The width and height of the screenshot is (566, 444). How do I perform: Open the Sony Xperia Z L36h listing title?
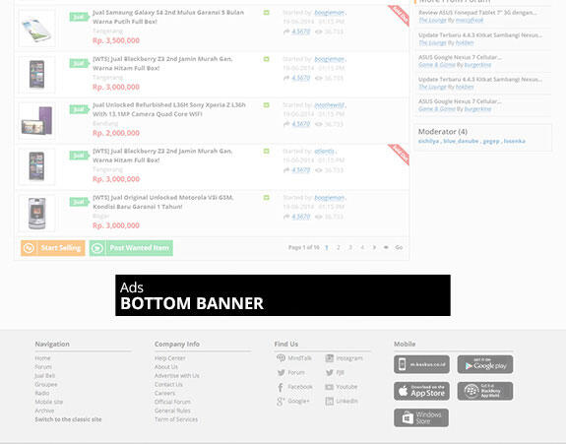(x=169, y=109)
